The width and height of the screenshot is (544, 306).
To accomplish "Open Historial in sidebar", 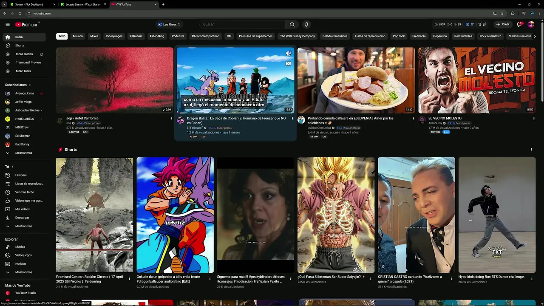I will coord(24,175).
